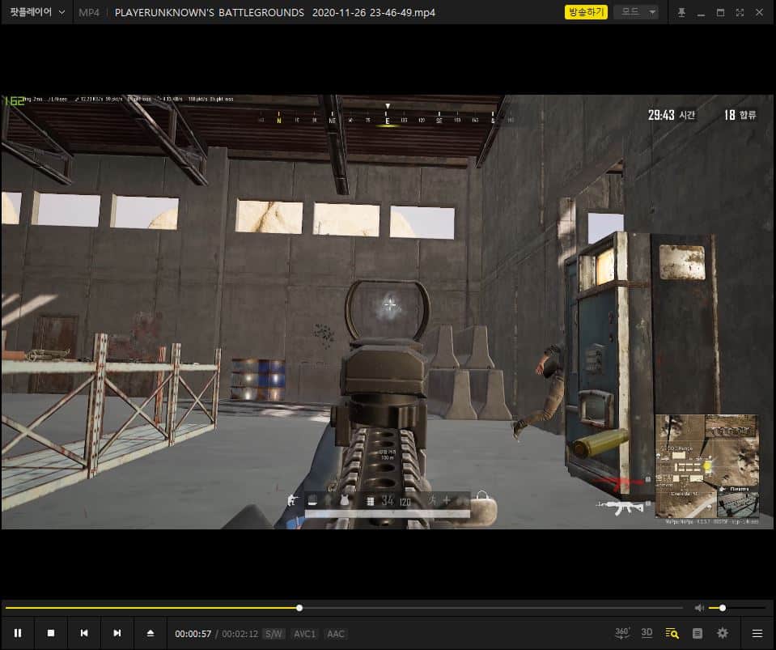Image resolution: width=776 pixels, height=650 pixels.
Task: Skip to the next file
Action: pos(117,633)
